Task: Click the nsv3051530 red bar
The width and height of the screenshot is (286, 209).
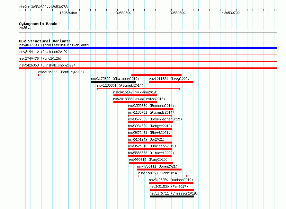Action: pos(172,190)
